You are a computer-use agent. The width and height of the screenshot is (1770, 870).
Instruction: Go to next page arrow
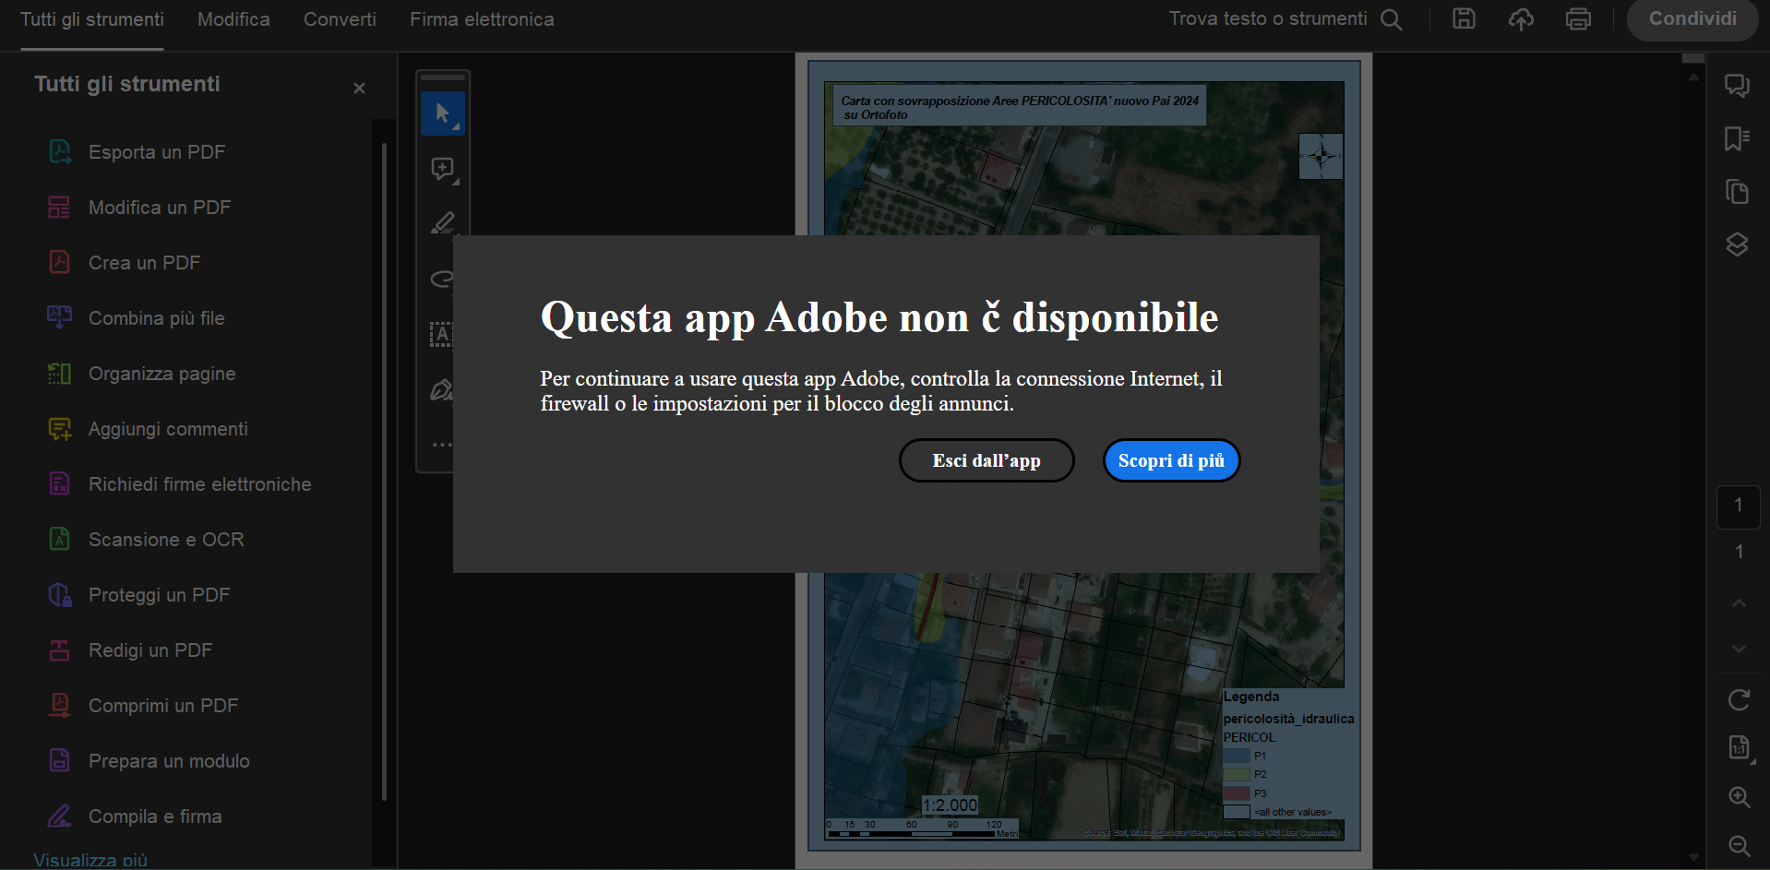click(1739, 649)
